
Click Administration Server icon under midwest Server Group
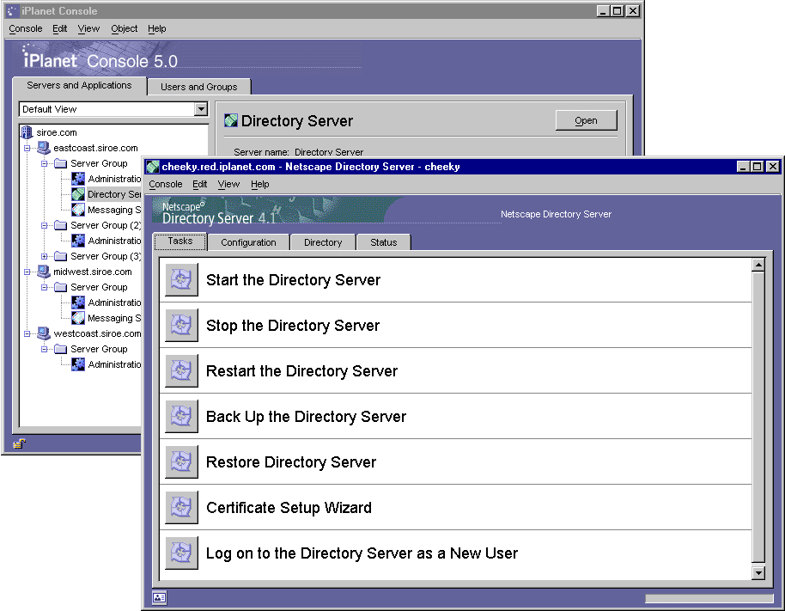click(x=78, y=302)
